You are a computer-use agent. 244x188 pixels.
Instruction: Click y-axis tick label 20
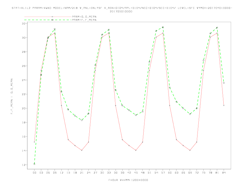(x=24, y=108)
